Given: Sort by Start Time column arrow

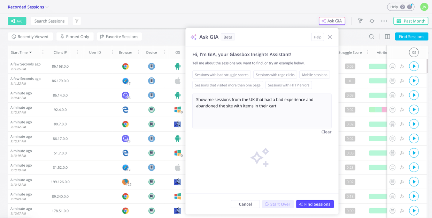Looking at the screenshot, I should click(x=31, y=52).
